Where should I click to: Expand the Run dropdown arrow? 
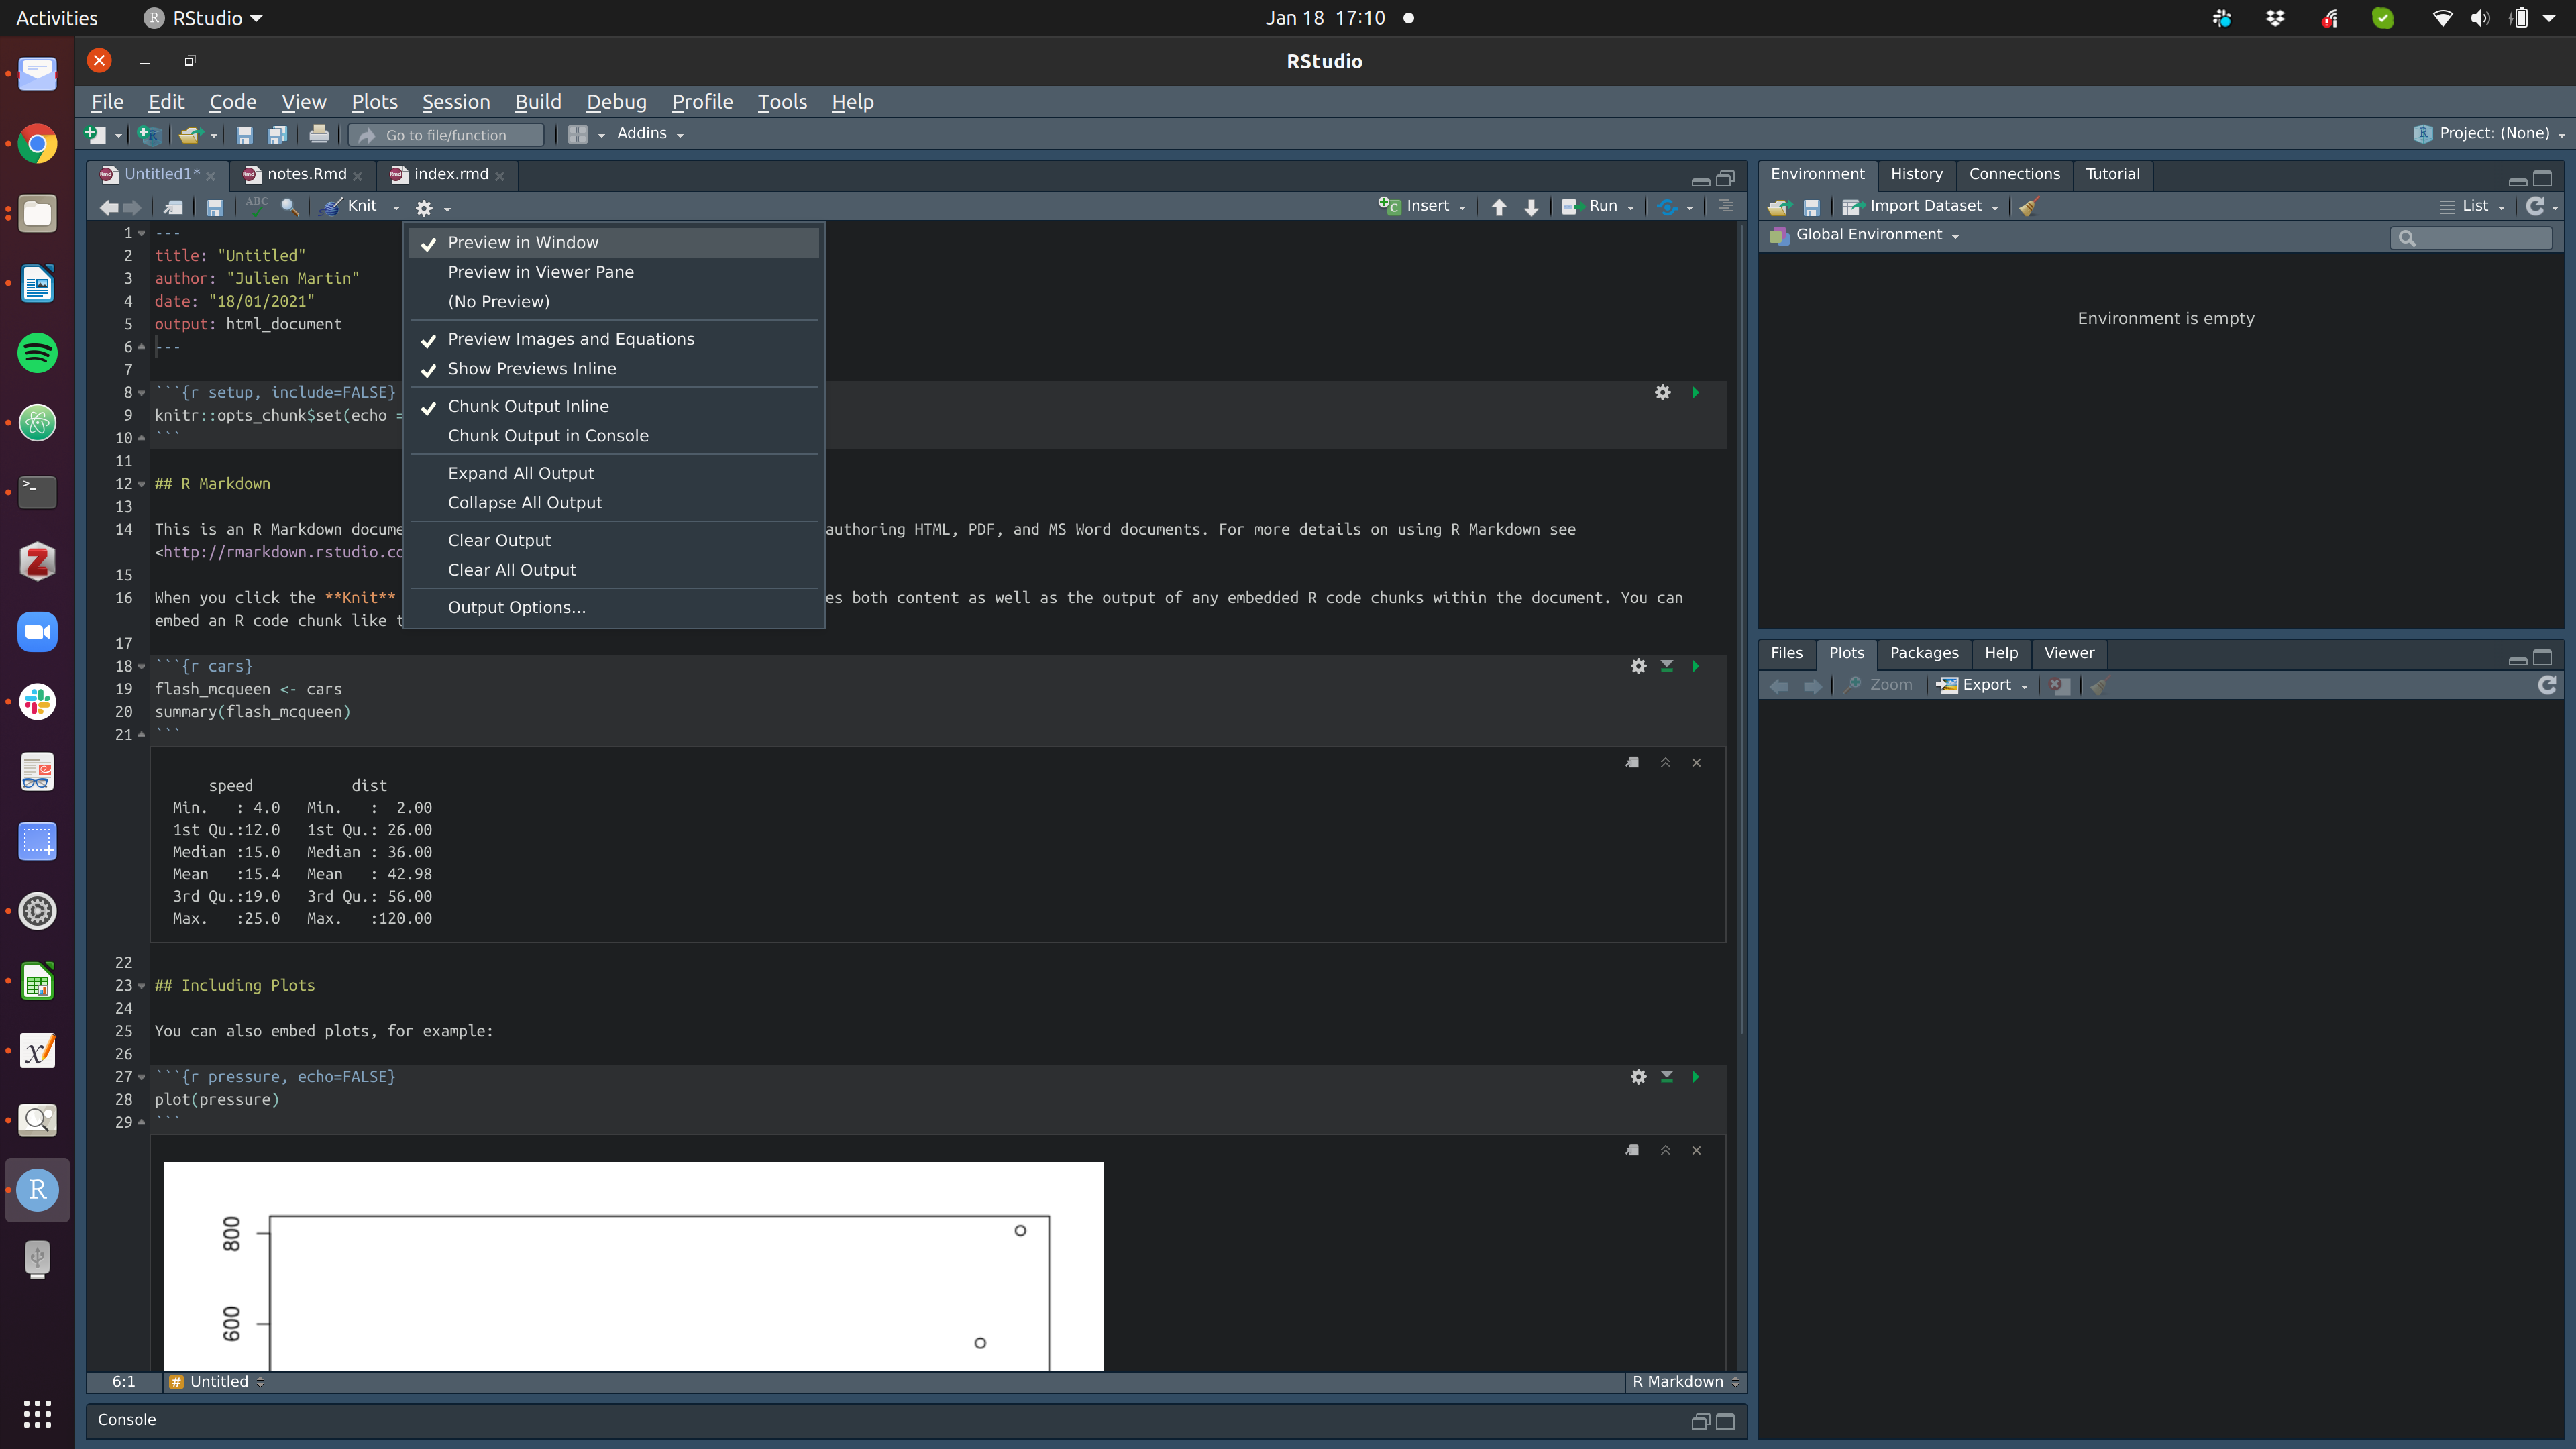[1631, 207]
